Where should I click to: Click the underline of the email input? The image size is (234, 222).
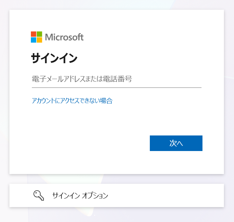117,88
